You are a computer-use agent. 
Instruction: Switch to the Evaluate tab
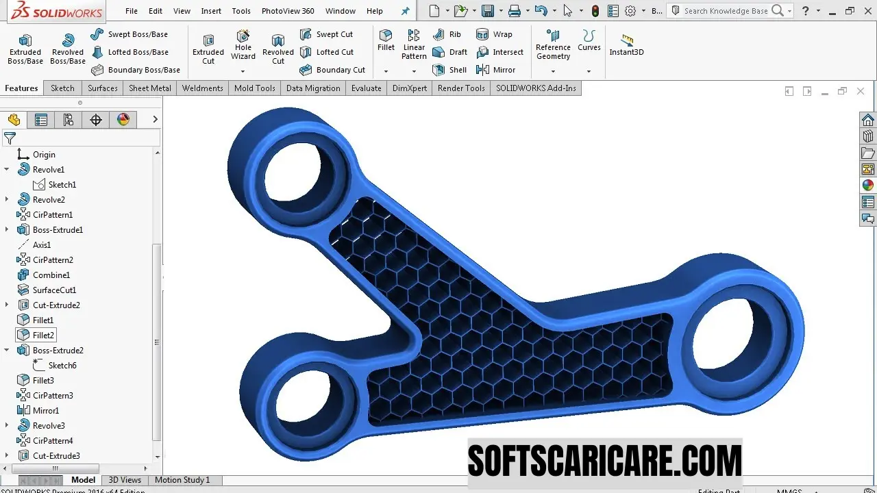(x=367, y=88)
